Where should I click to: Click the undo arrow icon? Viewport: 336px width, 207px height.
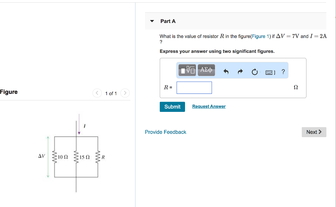click(226, 72)
